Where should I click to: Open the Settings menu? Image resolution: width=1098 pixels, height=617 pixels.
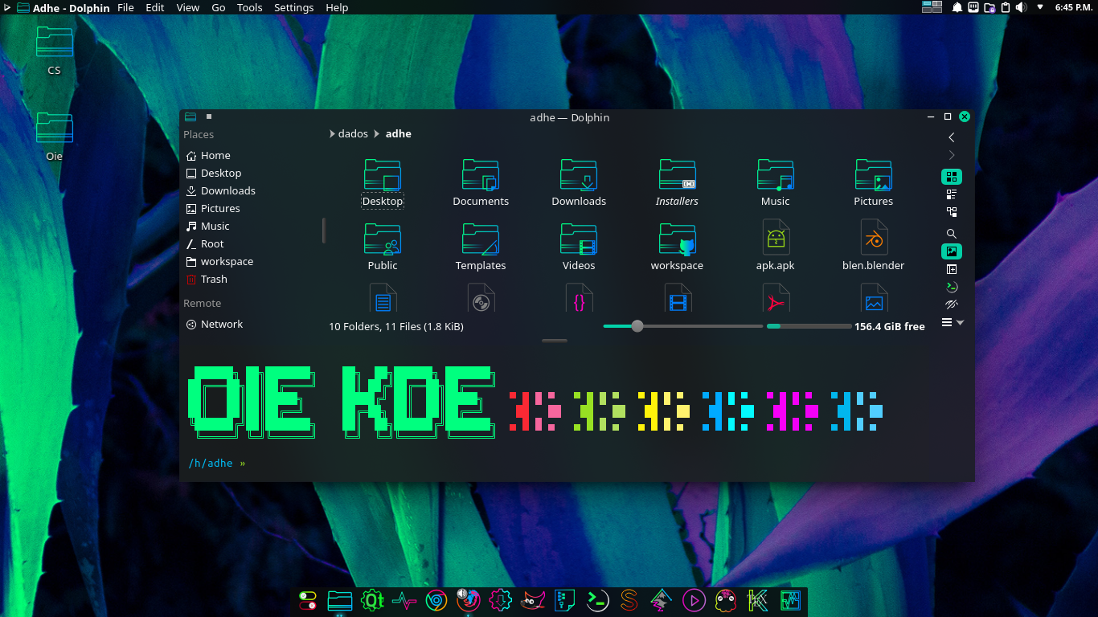[x=294, y=7]
